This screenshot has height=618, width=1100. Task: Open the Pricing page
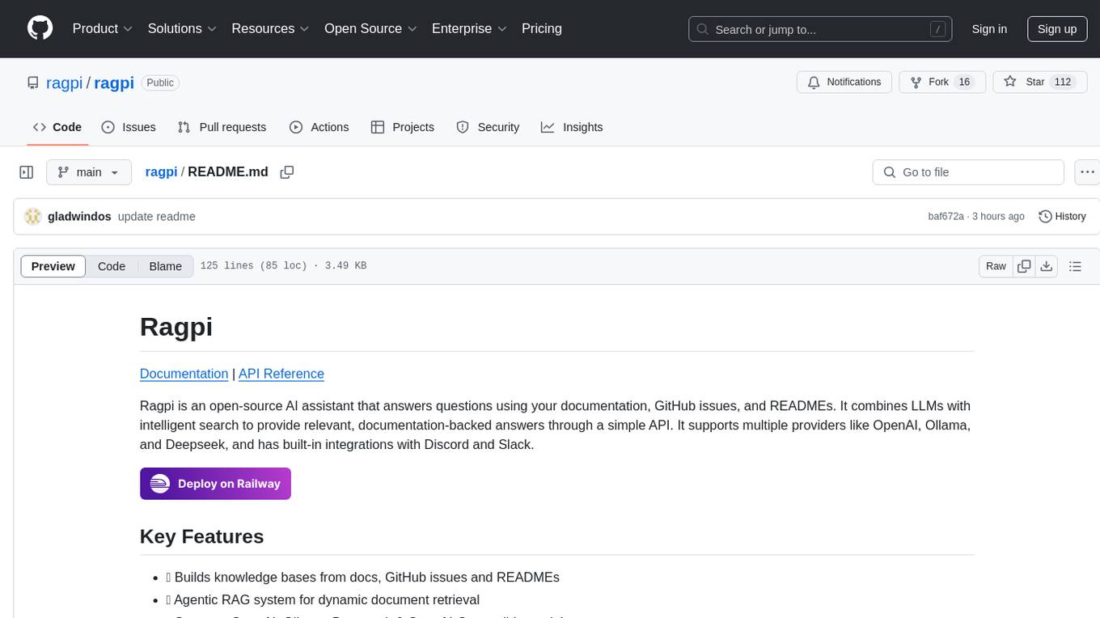click(x=542, y=28)
